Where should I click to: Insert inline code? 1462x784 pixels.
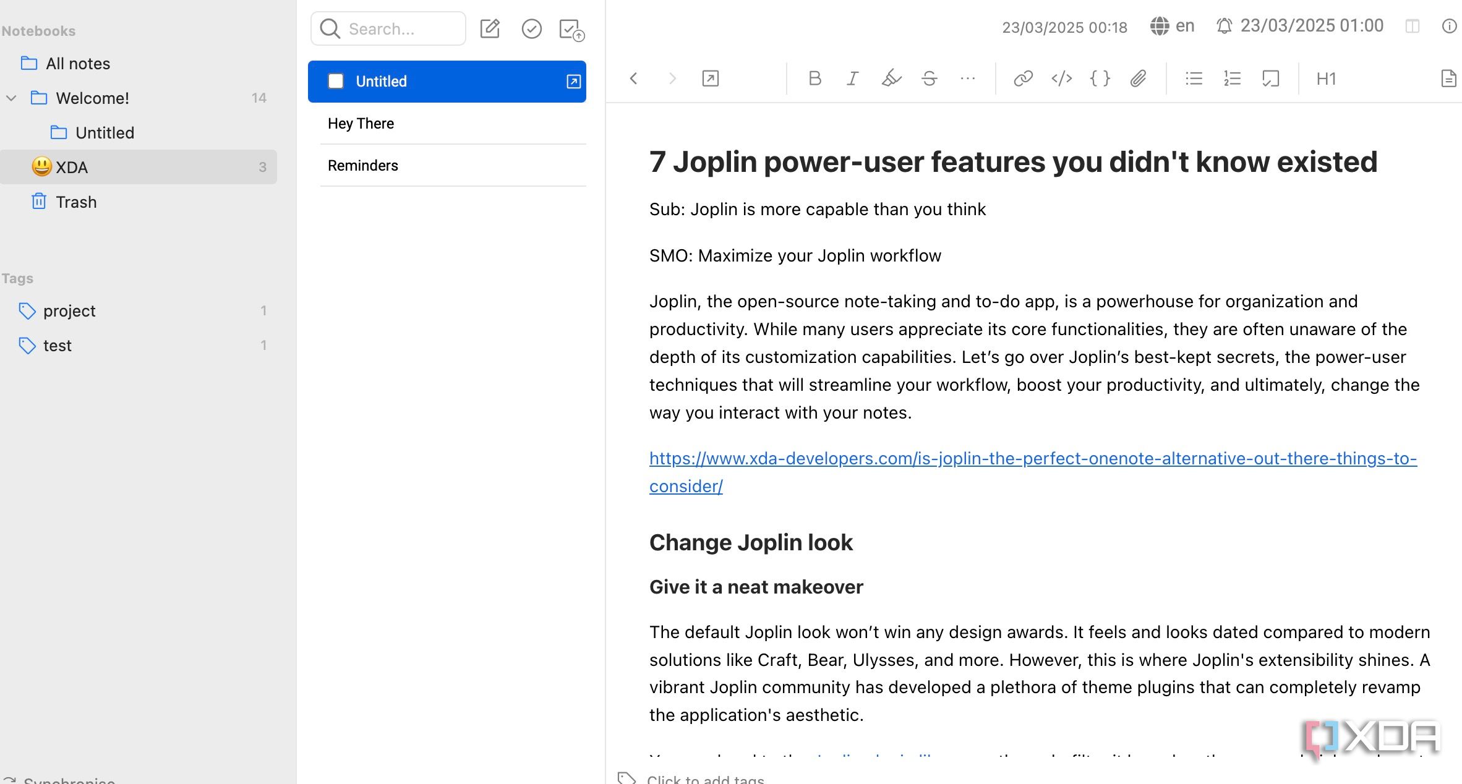pos(1061,79)
